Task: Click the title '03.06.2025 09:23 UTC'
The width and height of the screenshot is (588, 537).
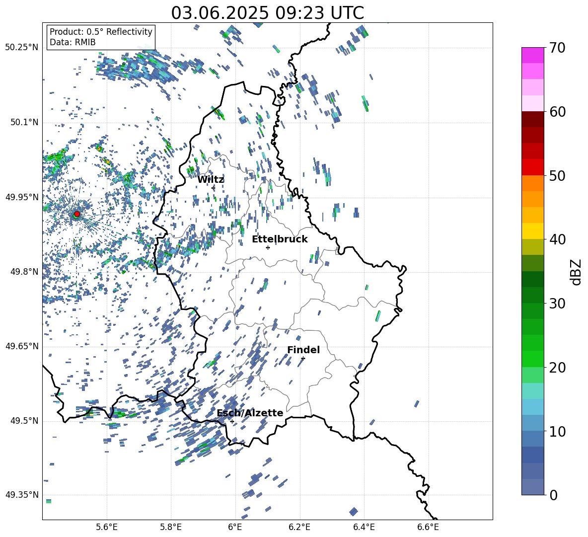Action: click(x=267, y=13)
